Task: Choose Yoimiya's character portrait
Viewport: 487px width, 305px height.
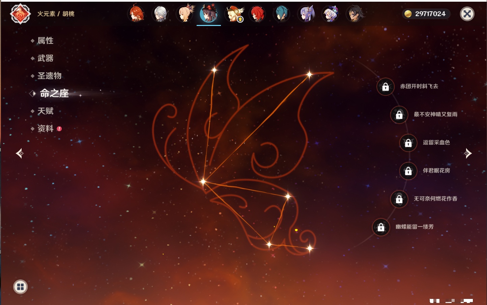Action: tap(185, 14)
